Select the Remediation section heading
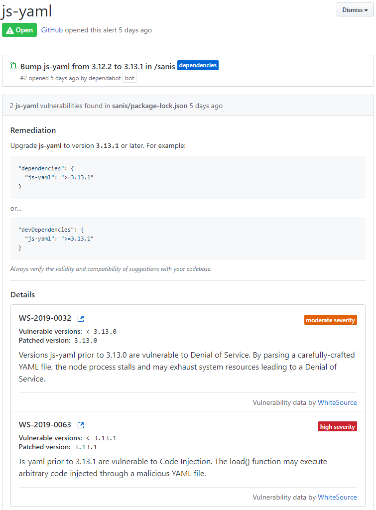Screen dimensions: 376x510 [x=33, y=130]
